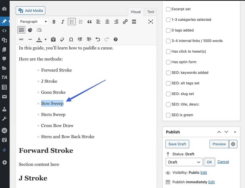Tick 'SEO: keywords added' checkbox
245x188 pixels.
coord(168,73)
